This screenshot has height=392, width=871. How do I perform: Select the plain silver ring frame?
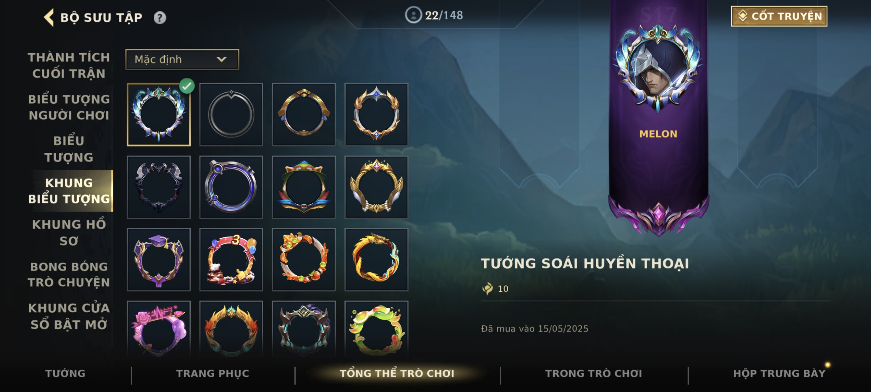[231, 115]
